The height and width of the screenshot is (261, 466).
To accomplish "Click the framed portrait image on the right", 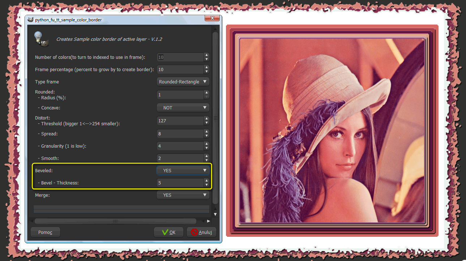I will 332,130.
